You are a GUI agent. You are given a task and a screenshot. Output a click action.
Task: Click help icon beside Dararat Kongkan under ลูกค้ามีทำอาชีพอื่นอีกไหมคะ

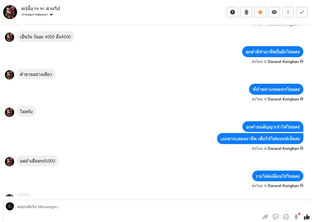tap(301, 61)
